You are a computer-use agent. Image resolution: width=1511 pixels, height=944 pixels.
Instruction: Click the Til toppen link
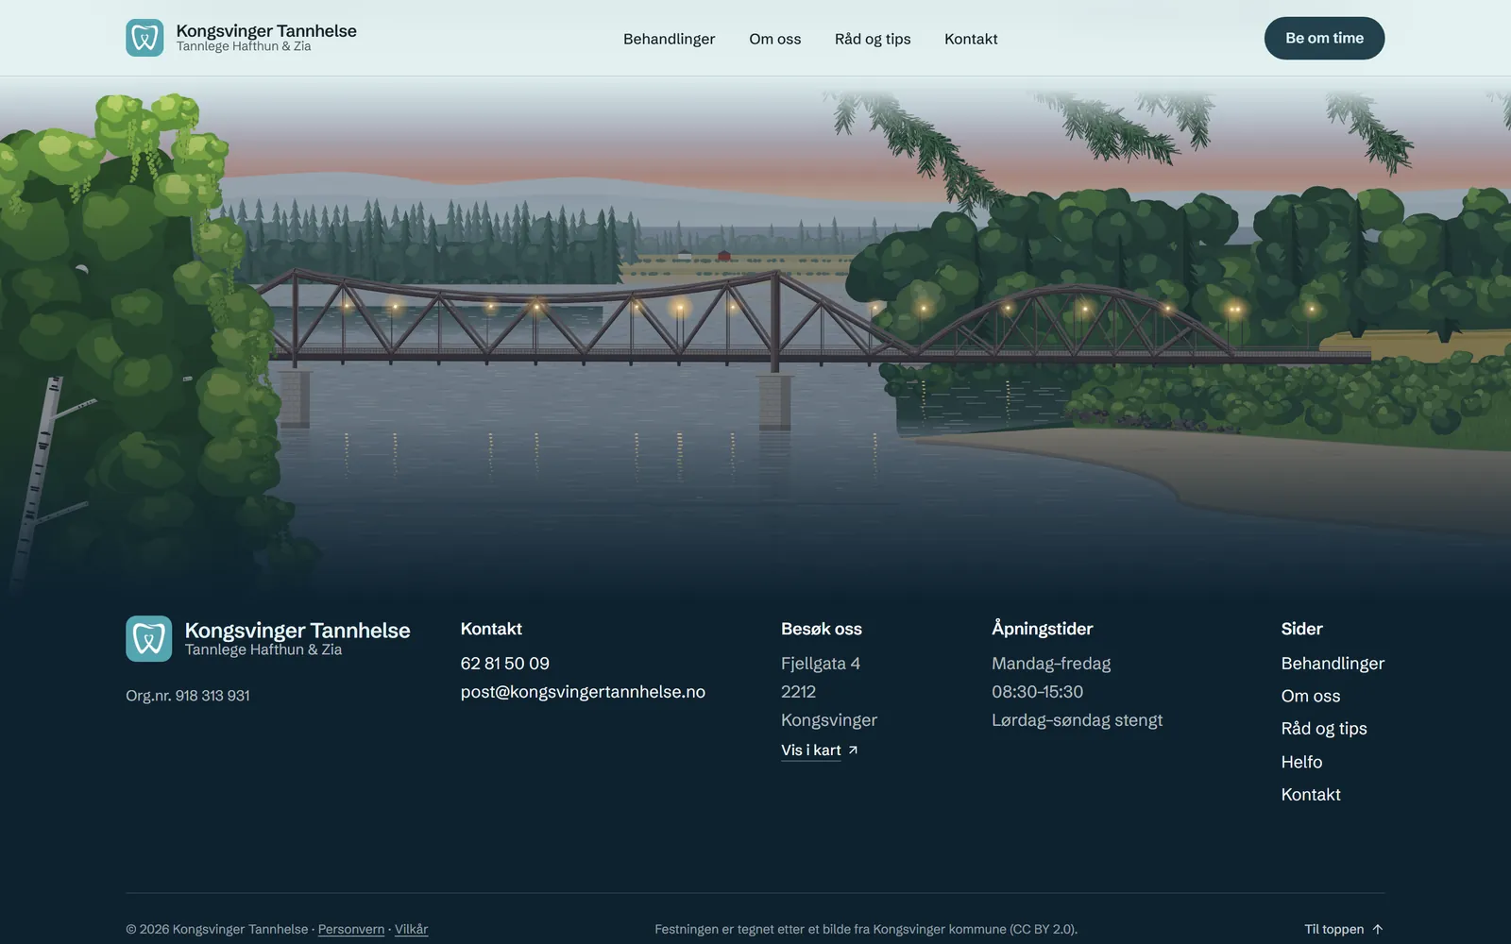coord(1344,929)
